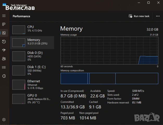This screenshot has height=125, width=163.
Task: Open the three-dots more options menu
Action: pos(158,16)
